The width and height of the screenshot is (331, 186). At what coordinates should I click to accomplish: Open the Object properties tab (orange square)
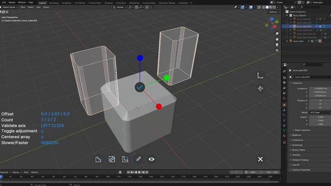tap(284, 105)
